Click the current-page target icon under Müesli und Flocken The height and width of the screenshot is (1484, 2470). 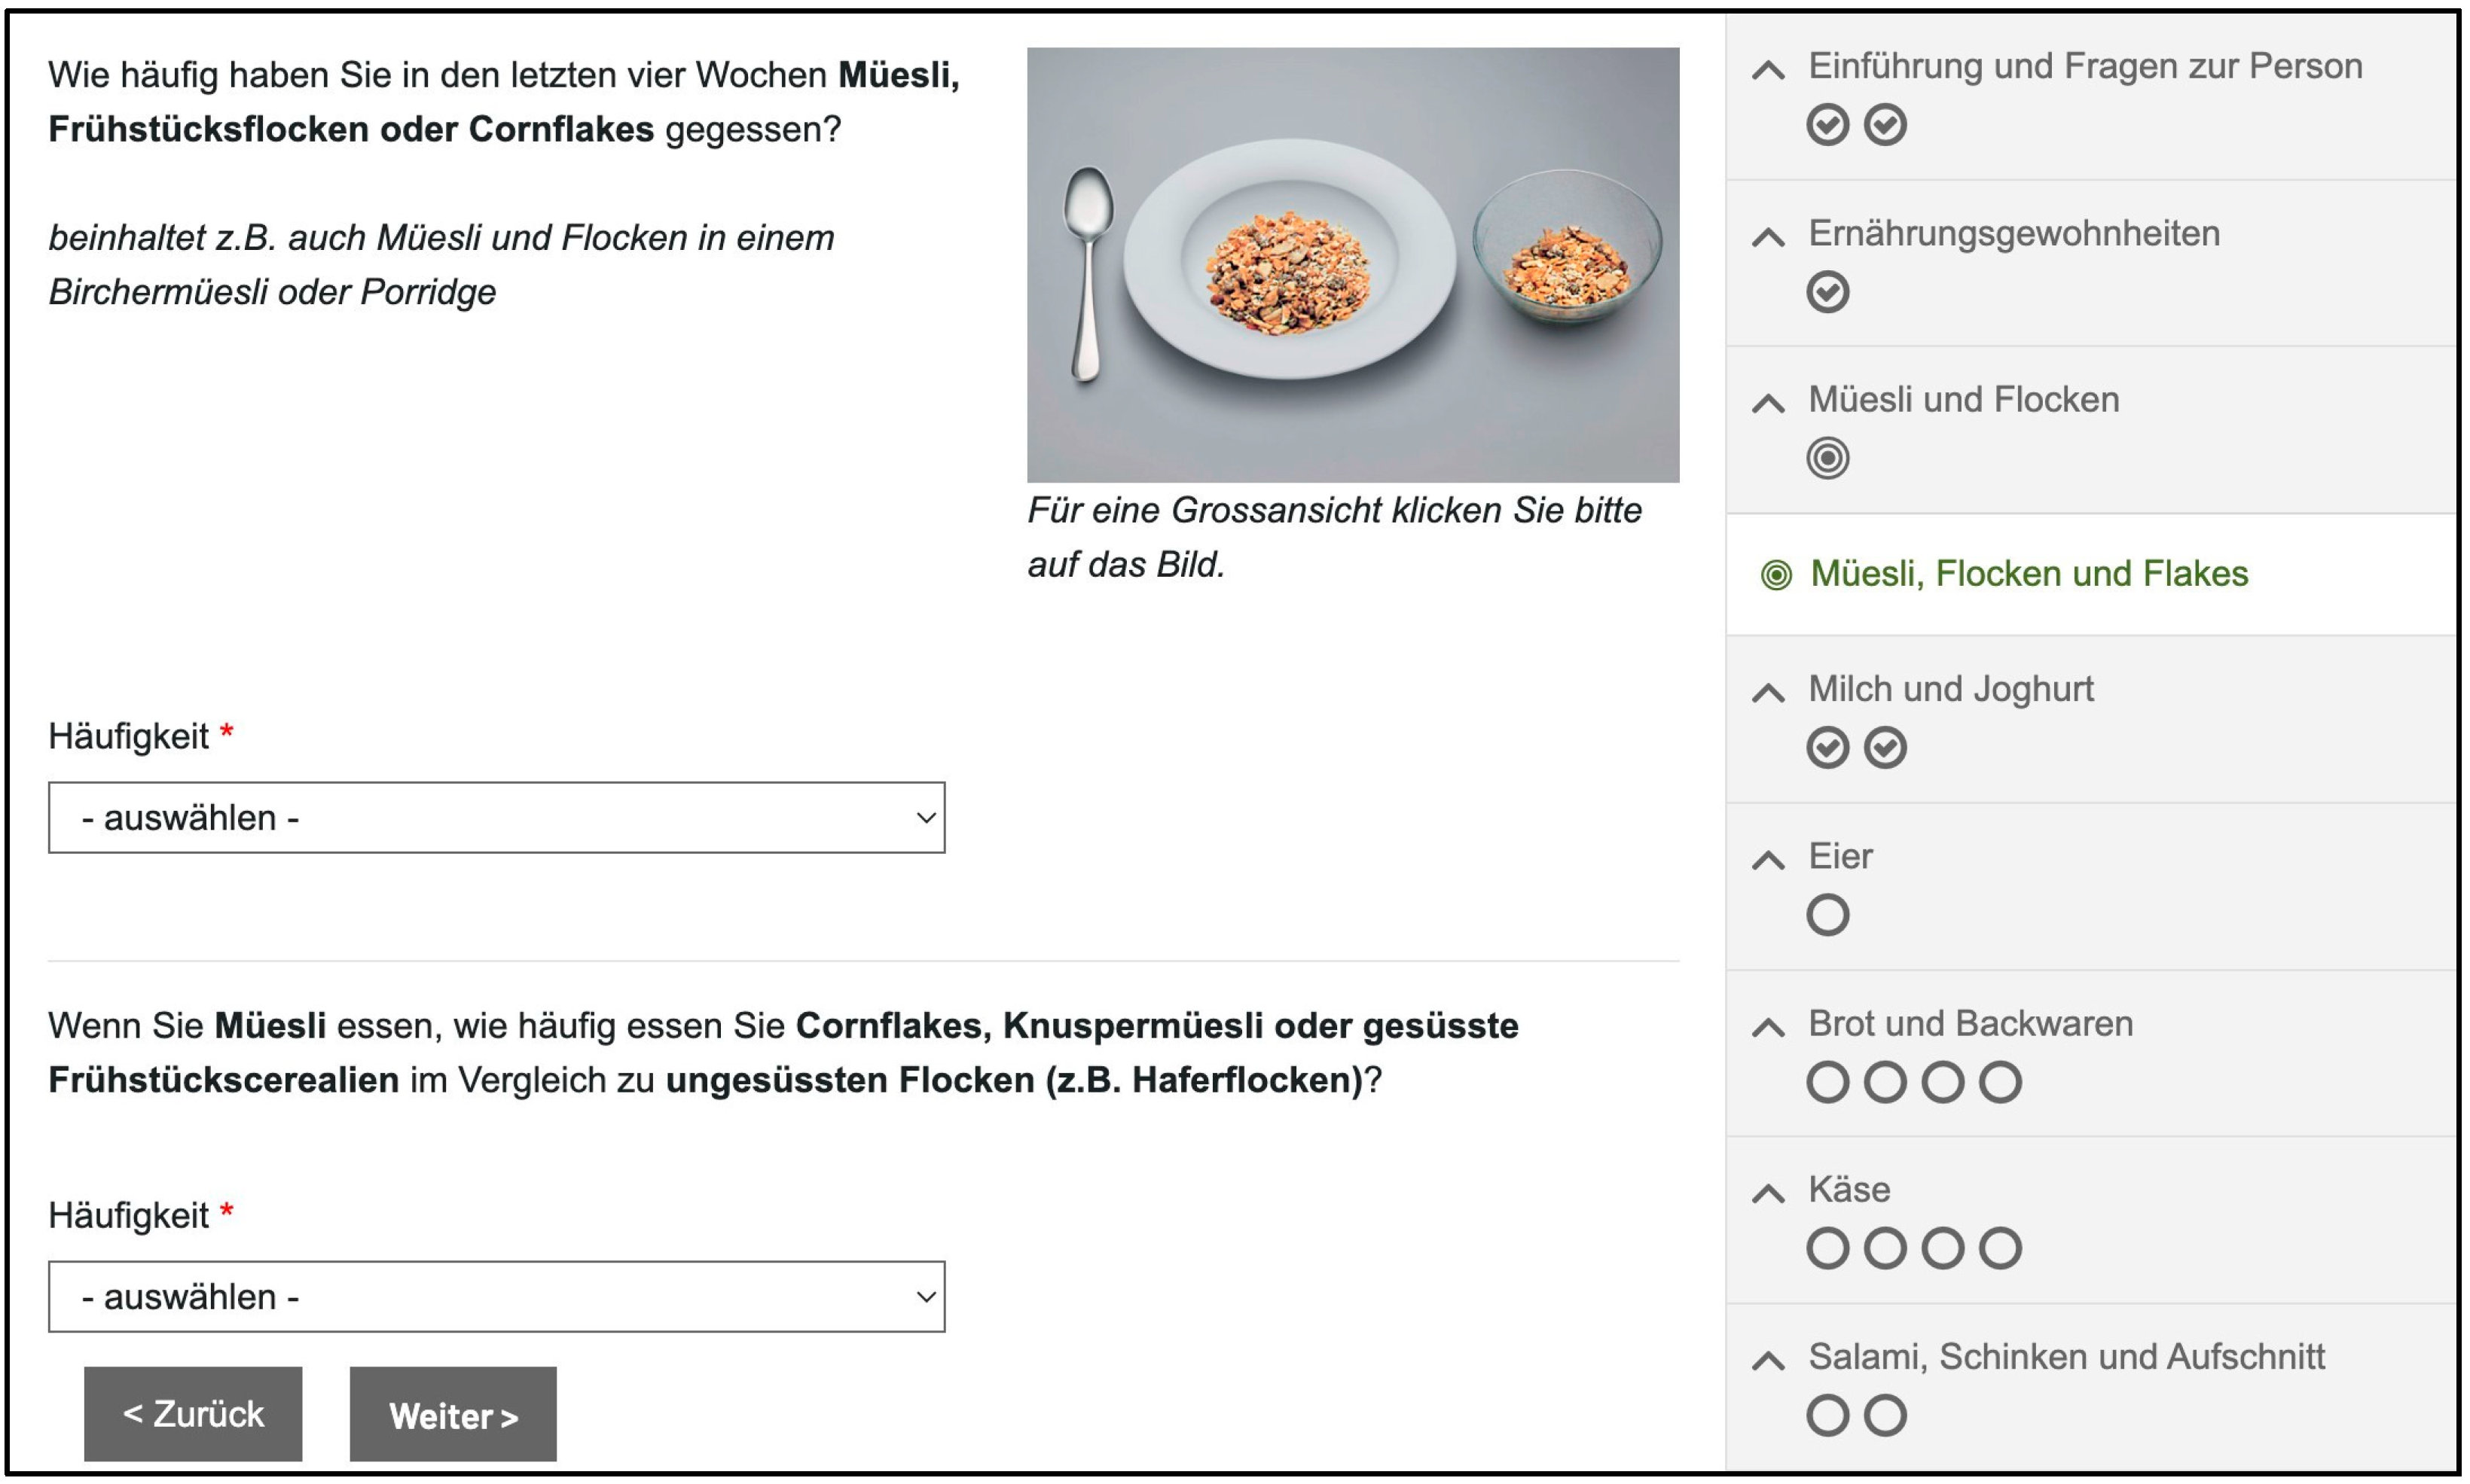(x=1827, y=458)
